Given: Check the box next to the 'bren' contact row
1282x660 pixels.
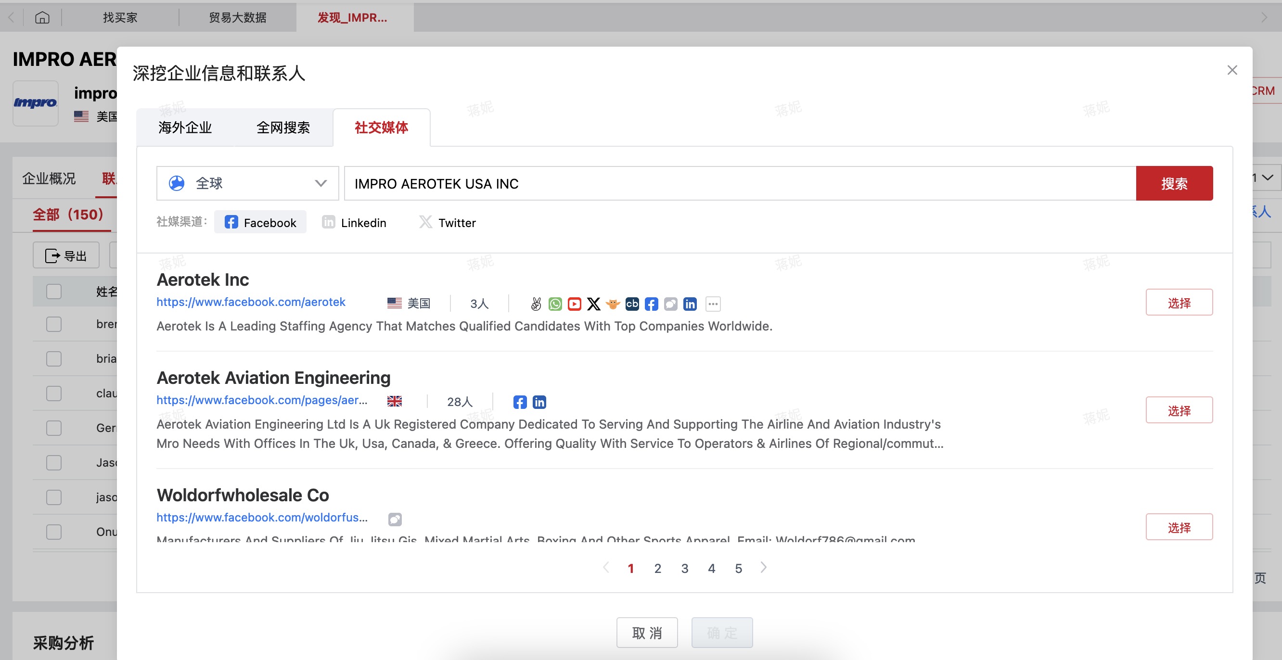Looking at the screenshot, I should (x=54, y=324).
